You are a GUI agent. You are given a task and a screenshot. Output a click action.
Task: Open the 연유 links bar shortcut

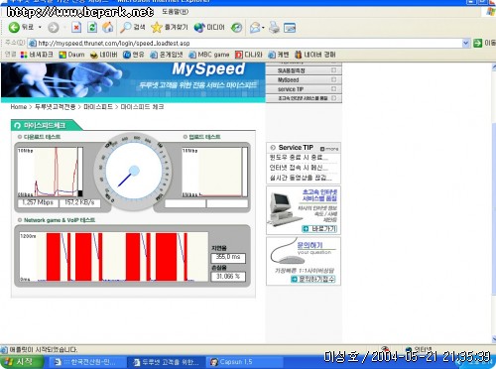click(x=134, y=55)
